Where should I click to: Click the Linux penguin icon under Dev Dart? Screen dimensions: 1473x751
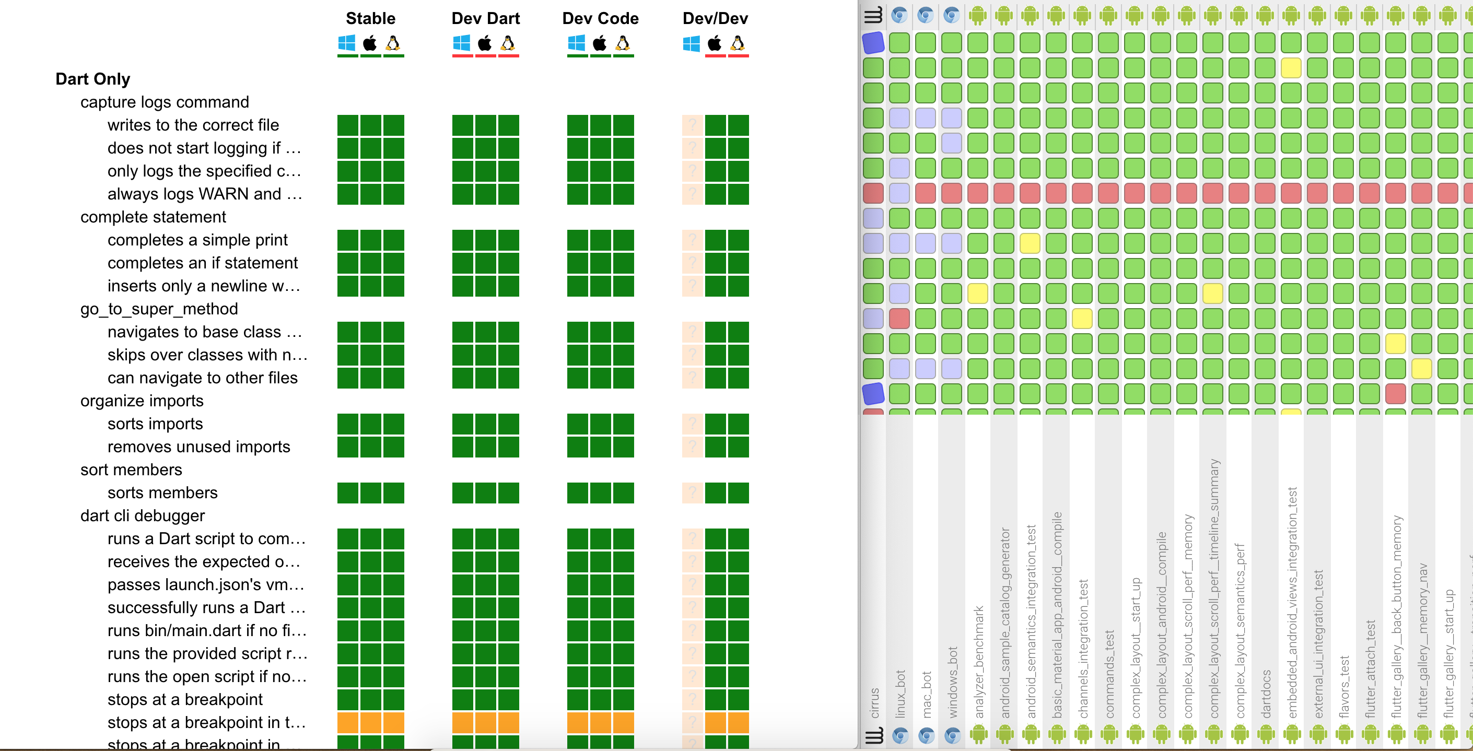coord(508,43)
